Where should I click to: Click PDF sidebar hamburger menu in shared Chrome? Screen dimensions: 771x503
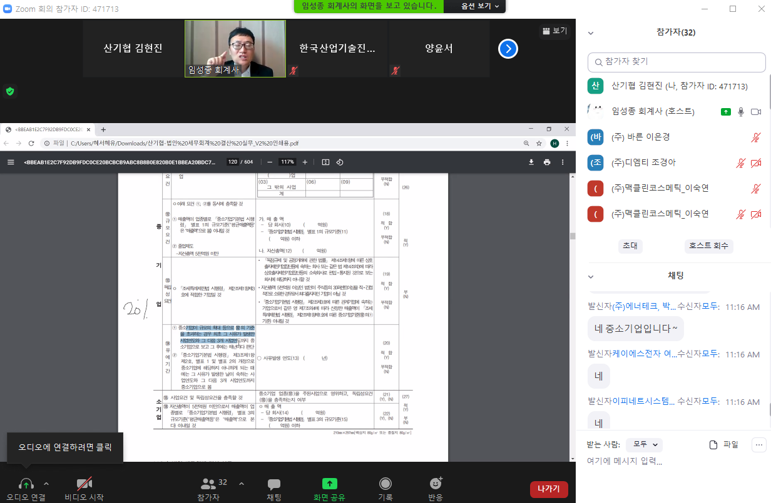11,162
